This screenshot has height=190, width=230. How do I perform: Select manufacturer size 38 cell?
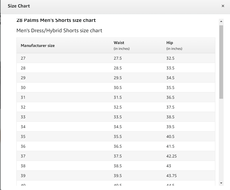23,166
